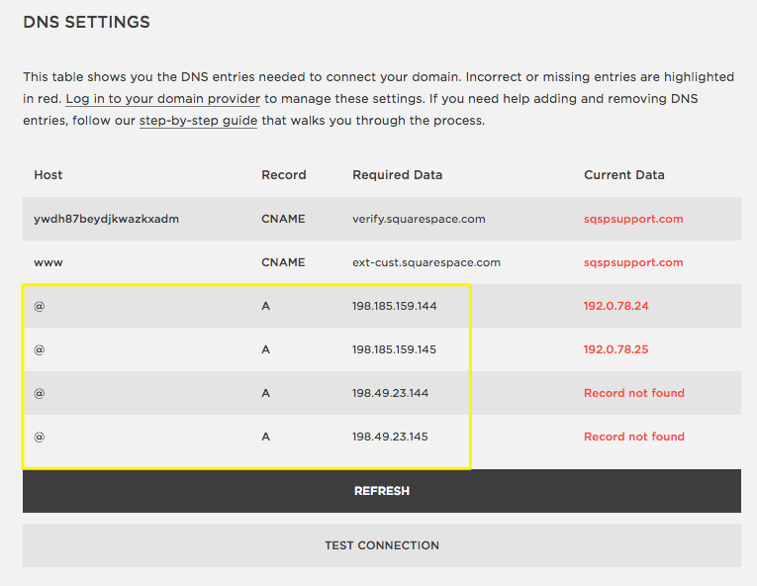Click the Host column header

[48, 175]
